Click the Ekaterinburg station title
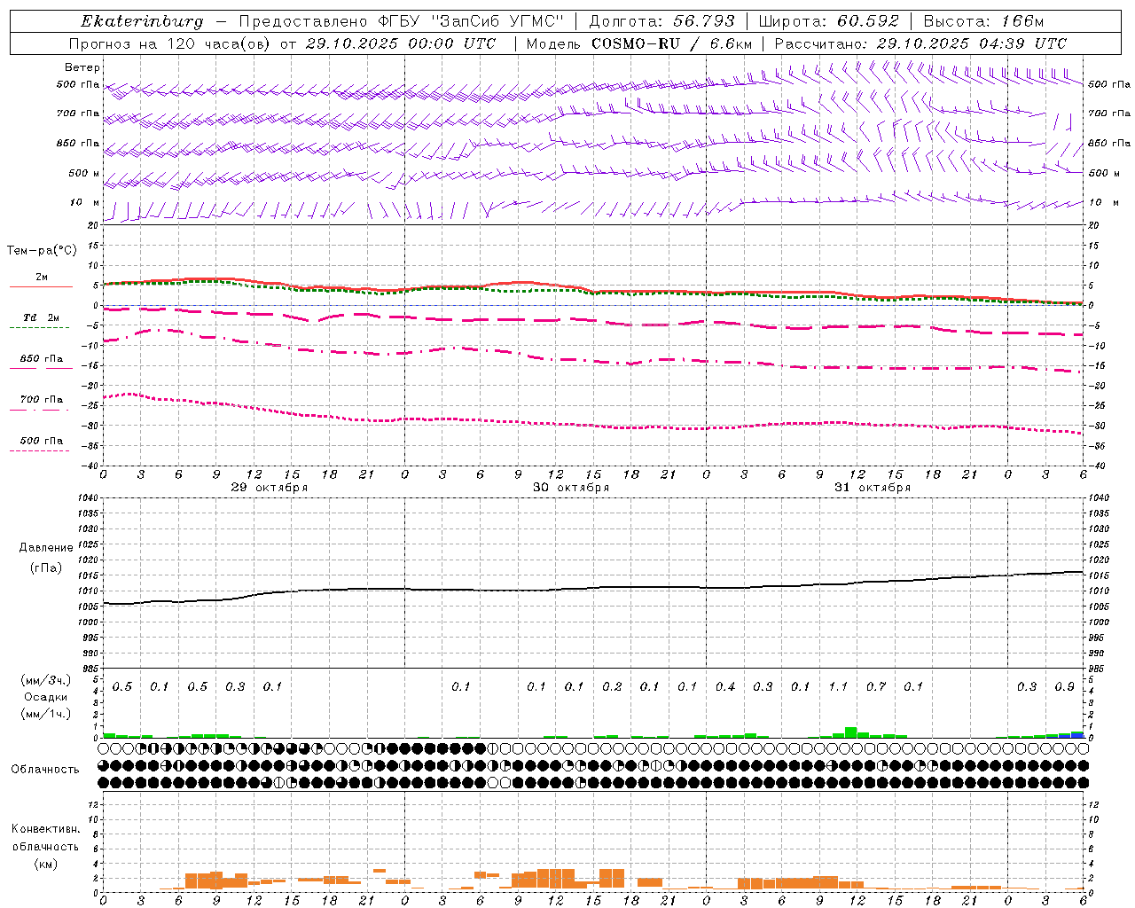The width and height of the screenshot is (1135, 908). [x=142, y=21]
